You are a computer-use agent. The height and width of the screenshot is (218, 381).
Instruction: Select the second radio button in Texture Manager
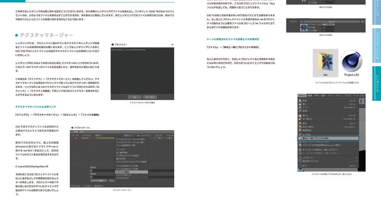92,176
